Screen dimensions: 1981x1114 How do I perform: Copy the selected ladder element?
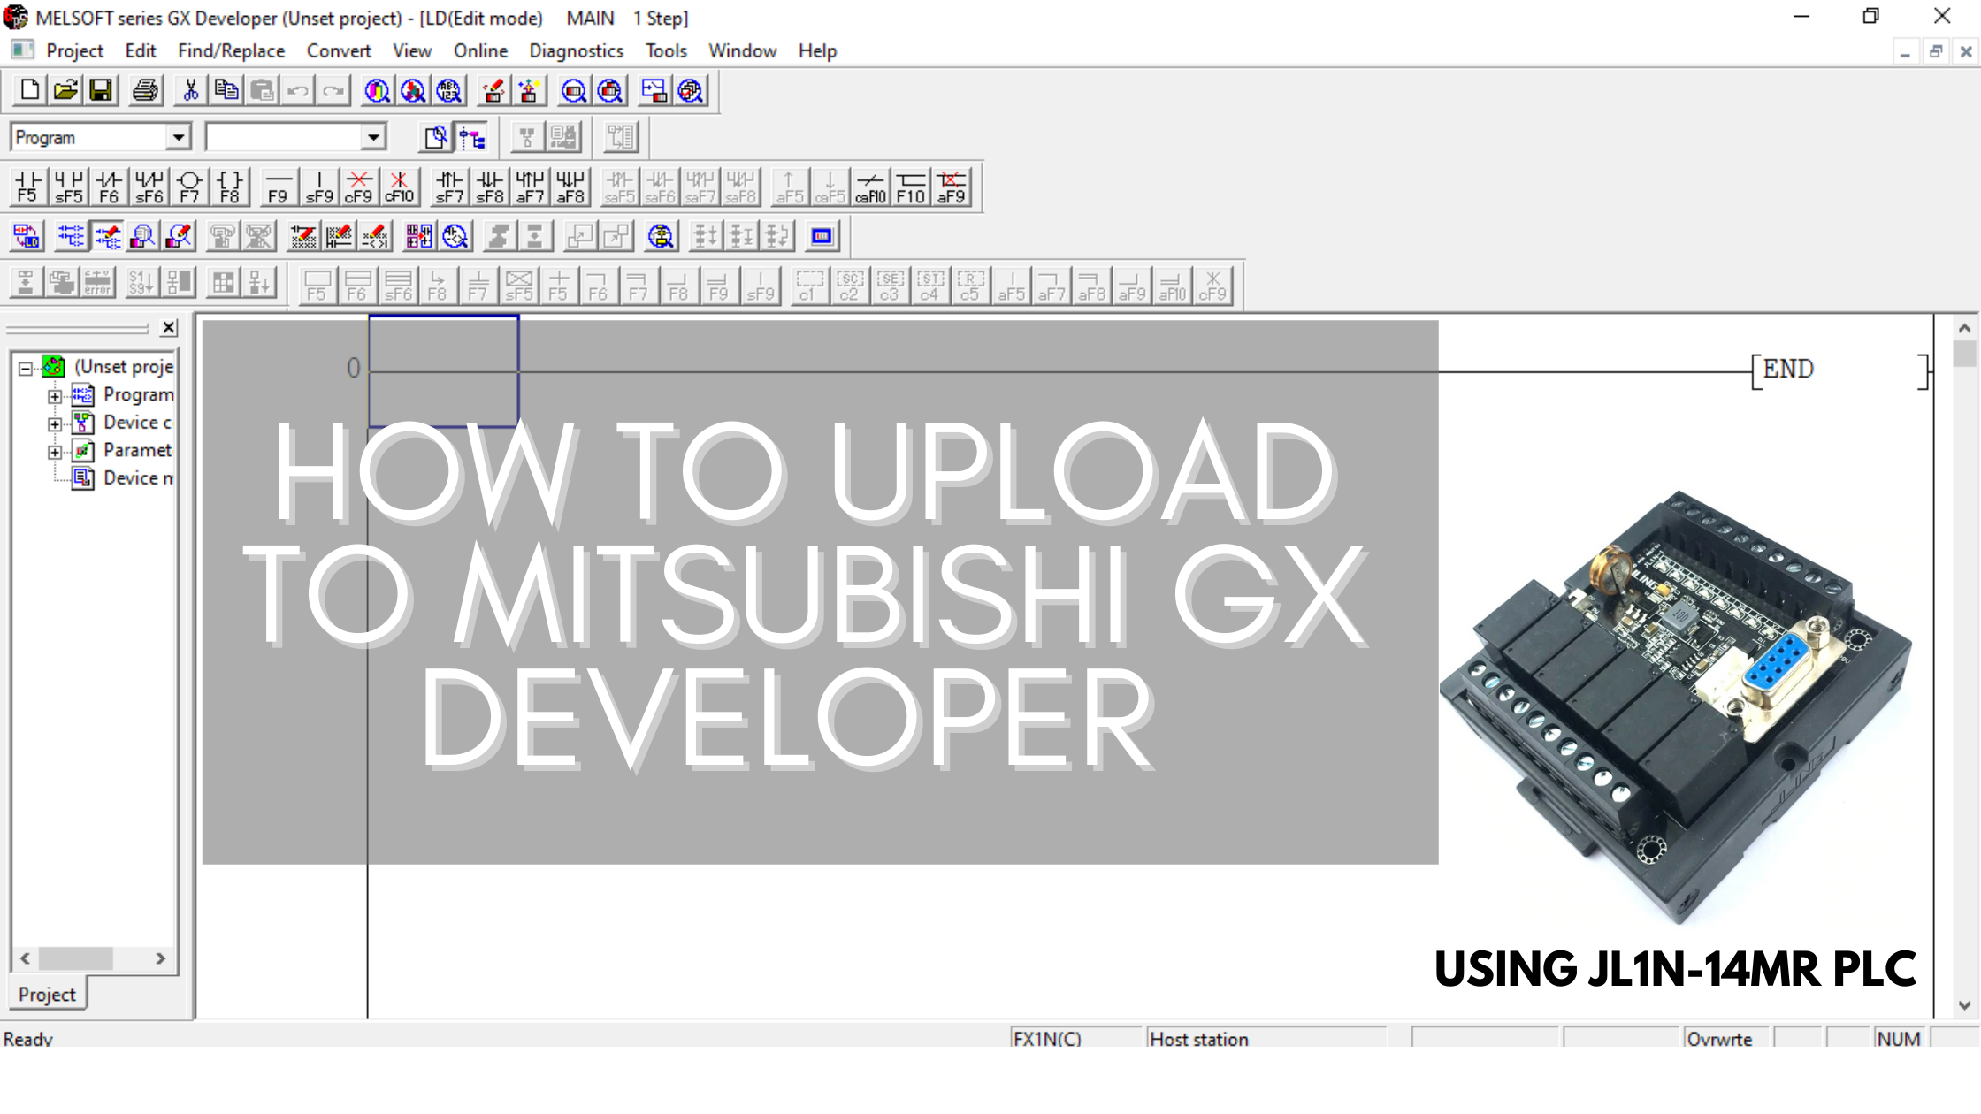pyautogui.click(x=226, y=90)
